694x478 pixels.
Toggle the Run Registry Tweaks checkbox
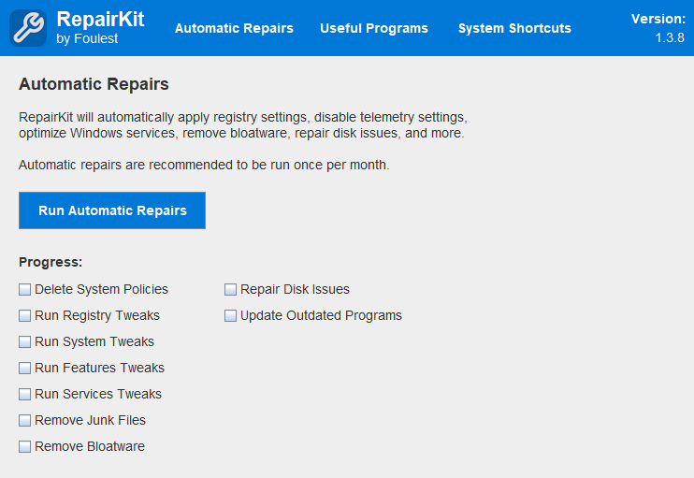pyautogui.click(x=24, y=315)
